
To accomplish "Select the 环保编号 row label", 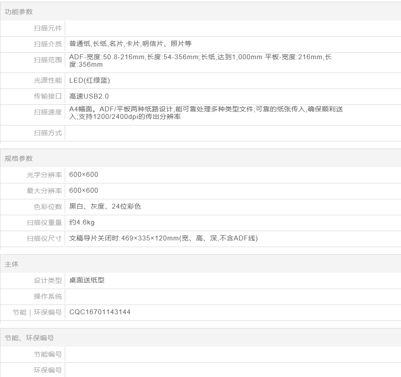I will click(x=48, y=370).
